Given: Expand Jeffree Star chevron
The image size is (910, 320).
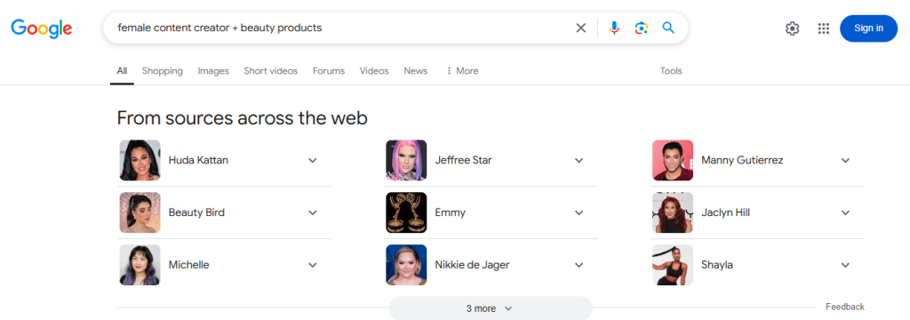Looking at the screenshot, I should point(579,160).
